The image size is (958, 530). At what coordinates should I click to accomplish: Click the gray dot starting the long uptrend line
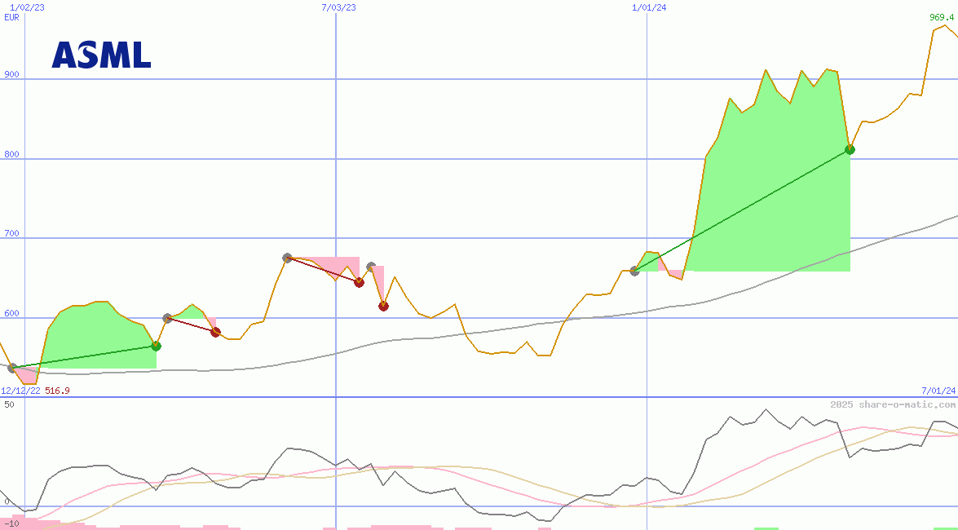coord(634,272)
